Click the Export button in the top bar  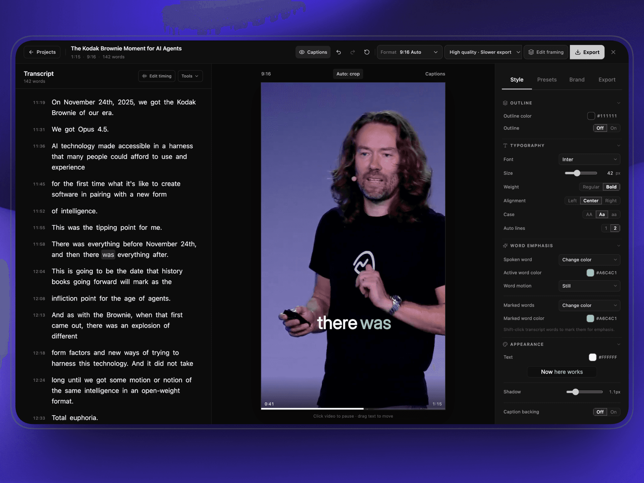[x=587, y=52]
